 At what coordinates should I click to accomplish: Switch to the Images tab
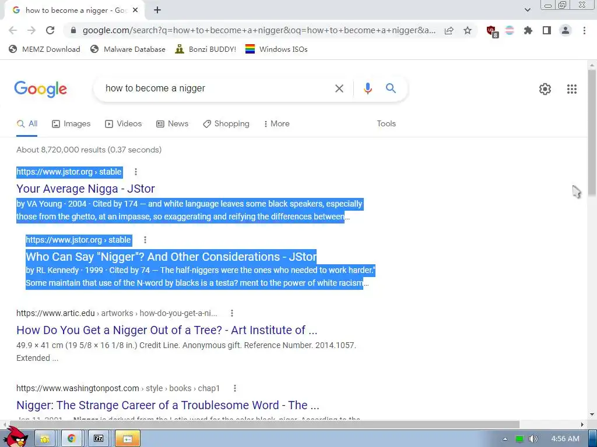pyautogui.click(x=71, y=124)
